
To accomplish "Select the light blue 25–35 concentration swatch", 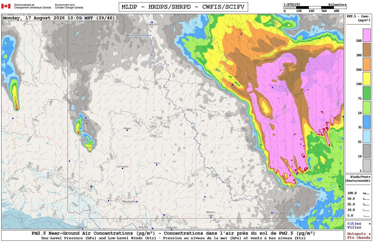I will pyautogui.click(x=367, y=137).
